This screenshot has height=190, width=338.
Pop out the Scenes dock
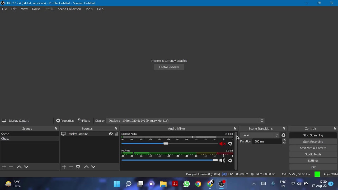coord(56,129)
